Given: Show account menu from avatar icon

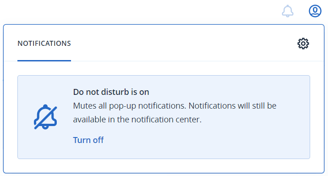Looking at the screenshot, I should tap(315, 11).
